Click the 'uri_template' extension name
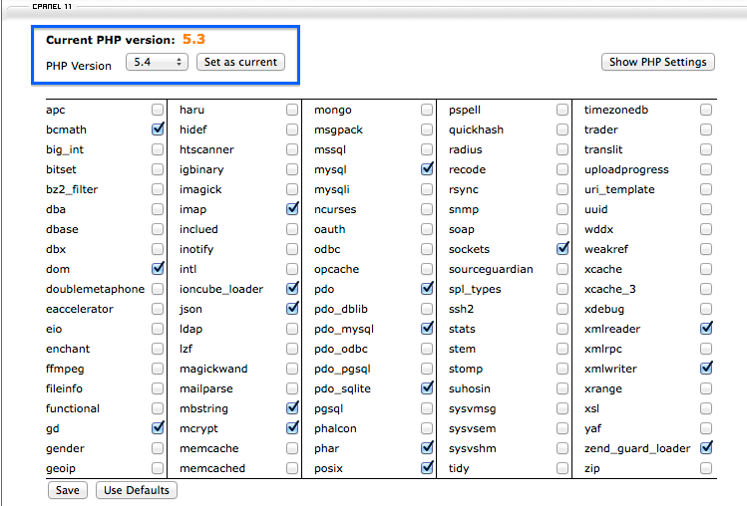The height and width of the screenshot is (506, 747). click(x=619, y=189)
